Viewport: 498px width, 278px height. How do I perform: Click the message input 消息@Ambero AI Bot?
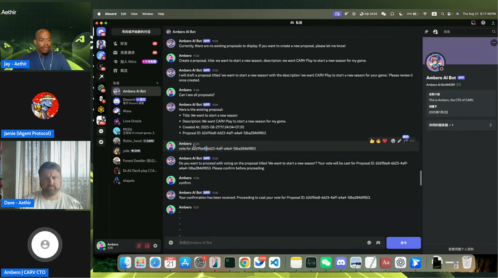pos(270,242)
